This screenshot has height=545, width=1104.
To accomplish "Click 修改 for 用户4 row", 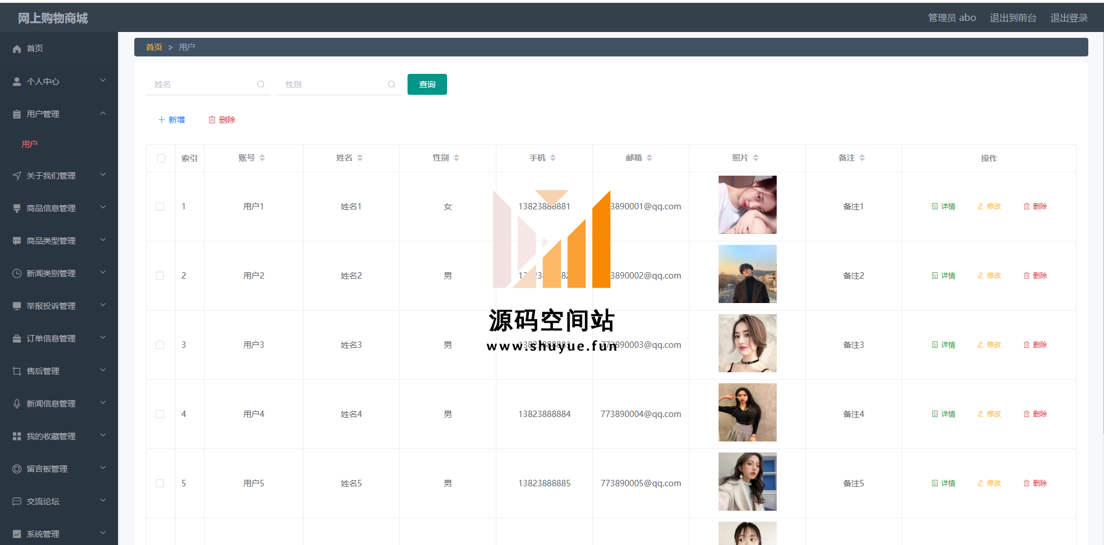I will pyautogui.click(x=989, y=414).
